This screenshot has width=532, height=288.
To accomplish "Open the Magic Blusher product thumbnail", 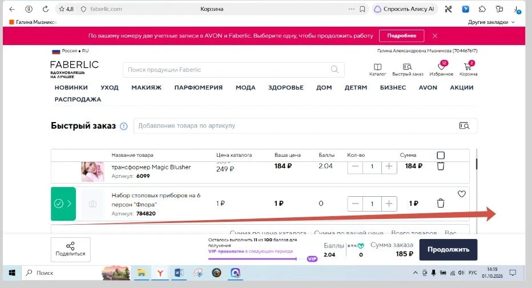I will tap(92, 172).
